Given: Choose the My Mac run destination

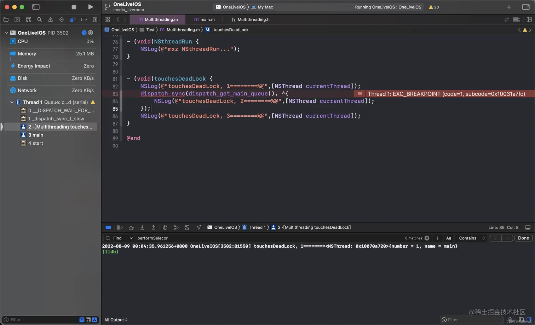Looking at the screenshot, I should click(262, 7).
